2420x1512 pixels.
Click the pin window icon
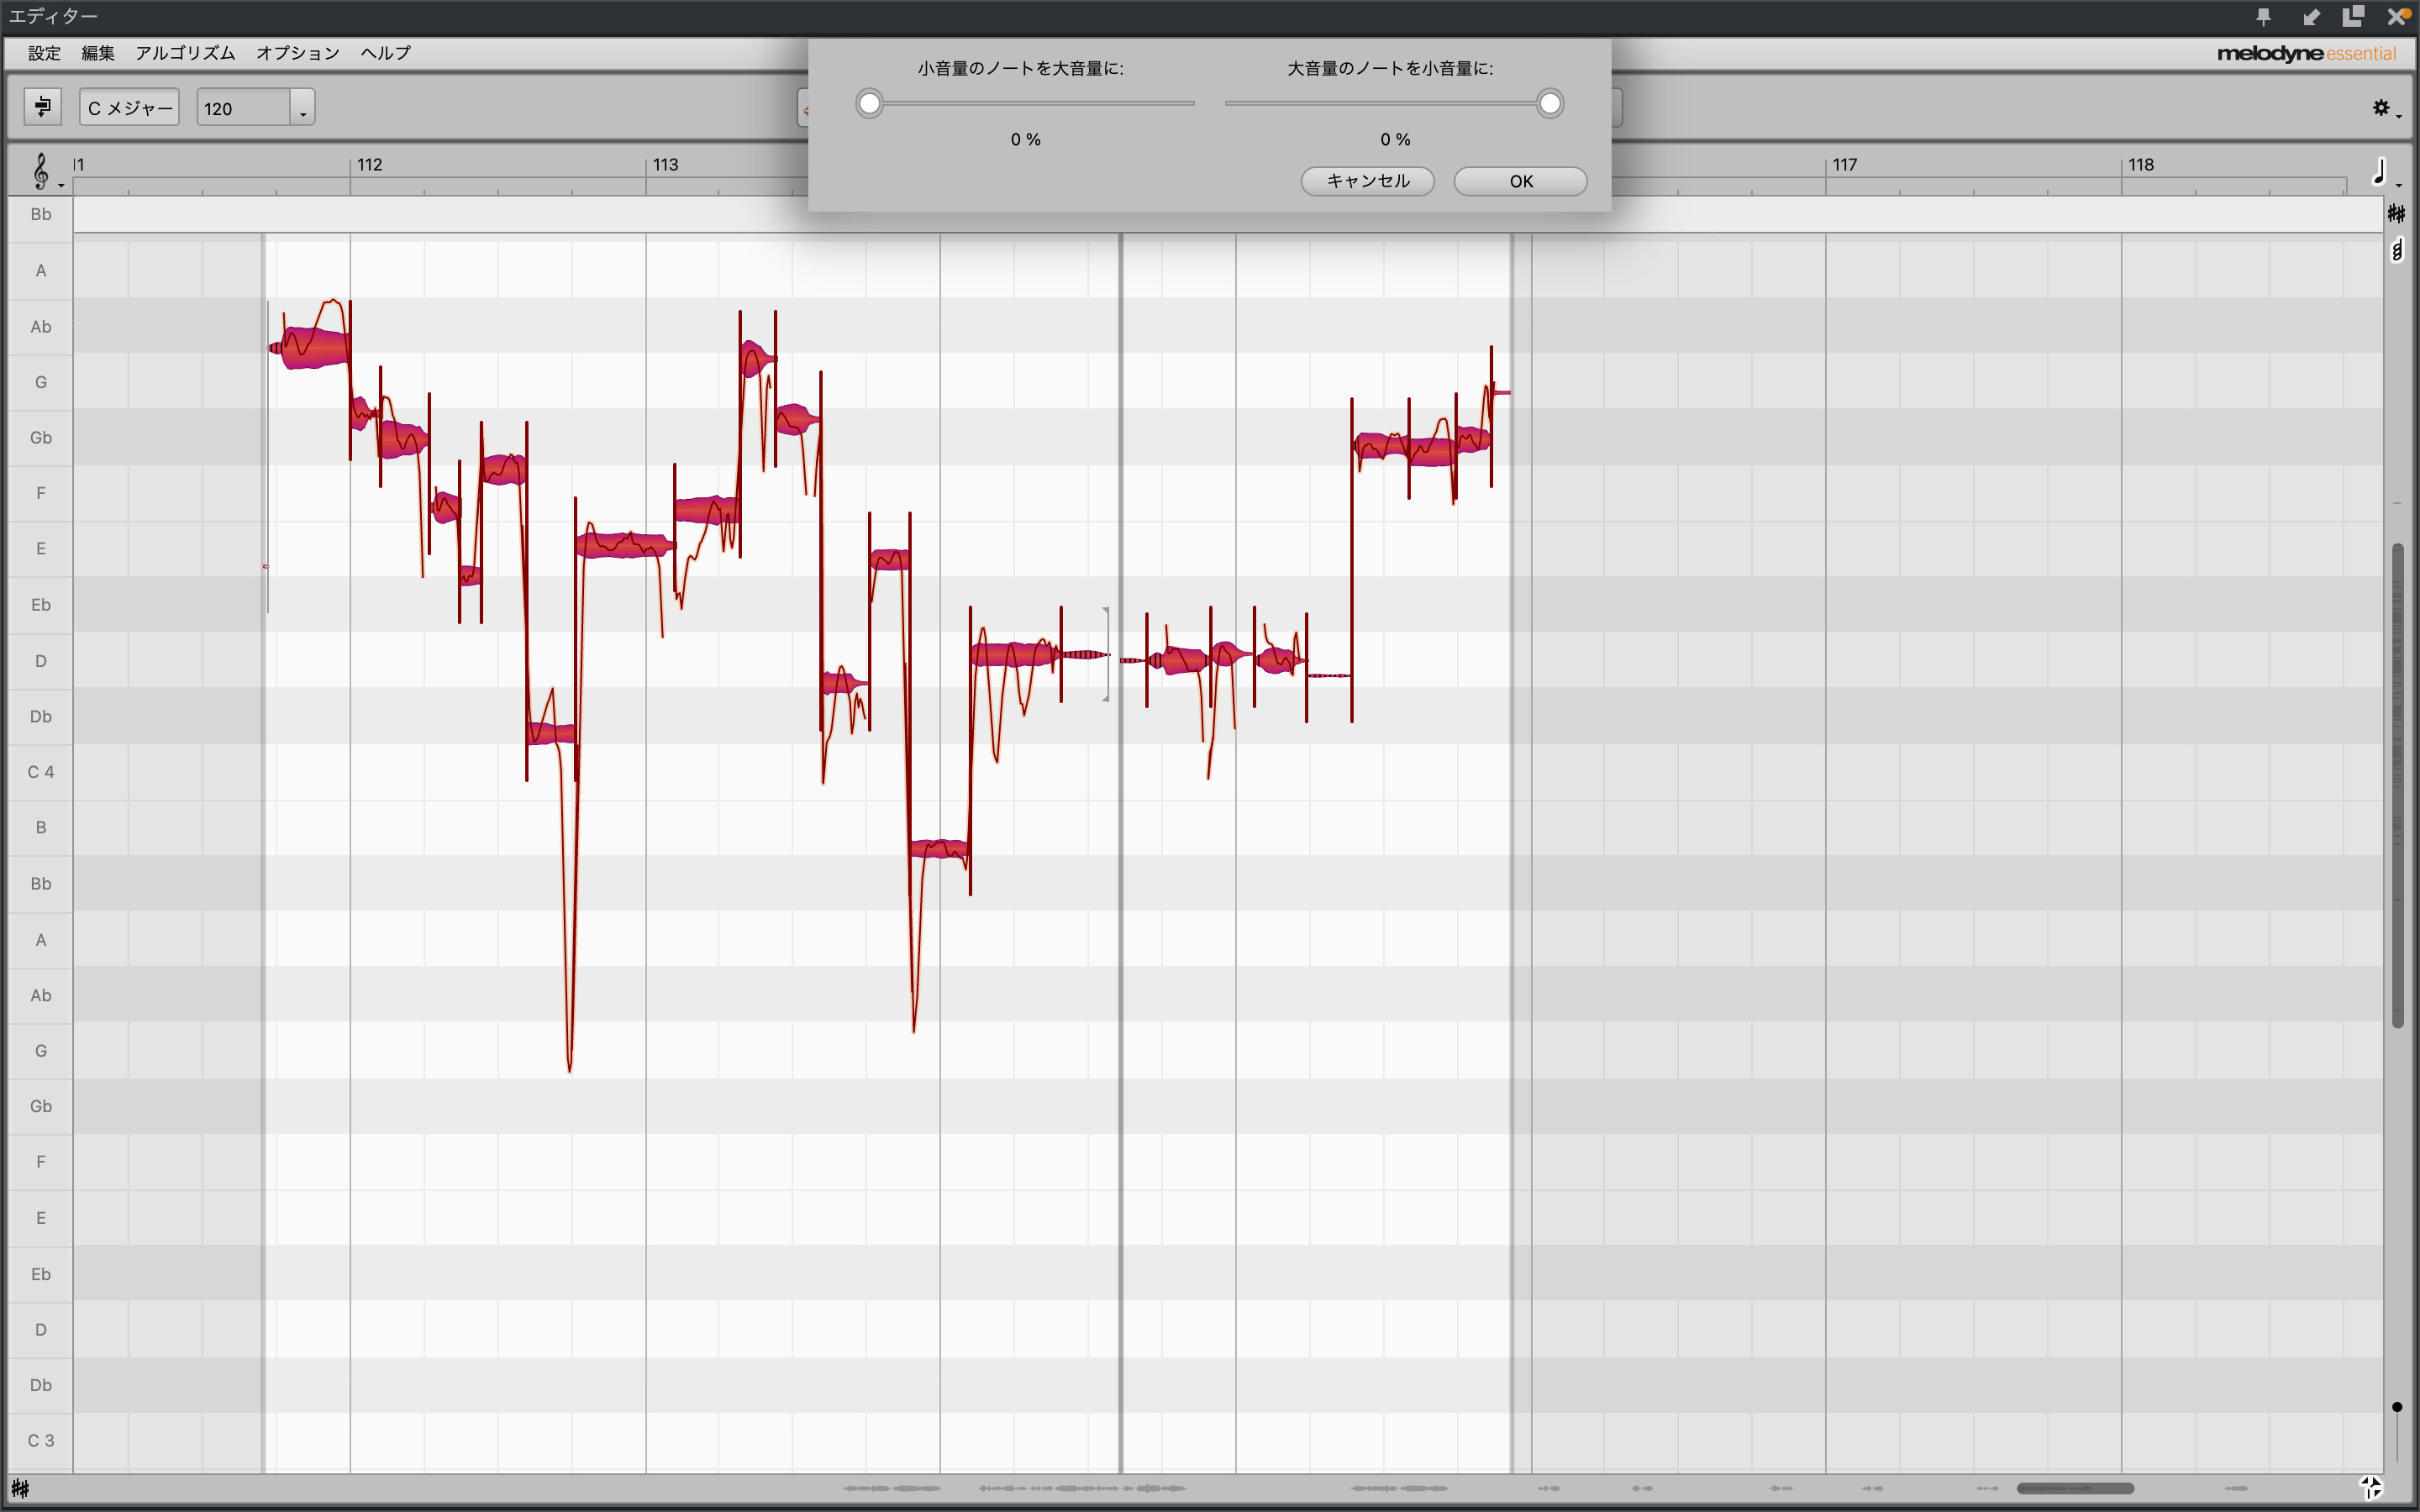tap(2263, 16)
